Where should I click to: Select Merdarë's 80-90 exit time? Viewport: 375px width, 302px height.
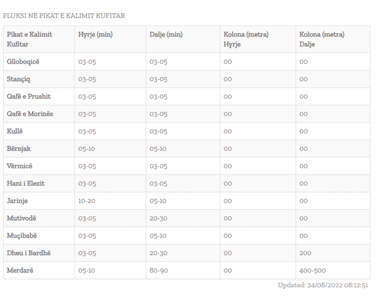click(159, 271)
